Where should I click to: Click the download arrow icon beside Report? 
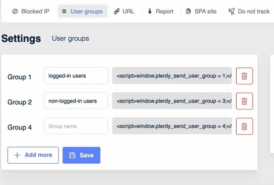(x=150, y=11)
